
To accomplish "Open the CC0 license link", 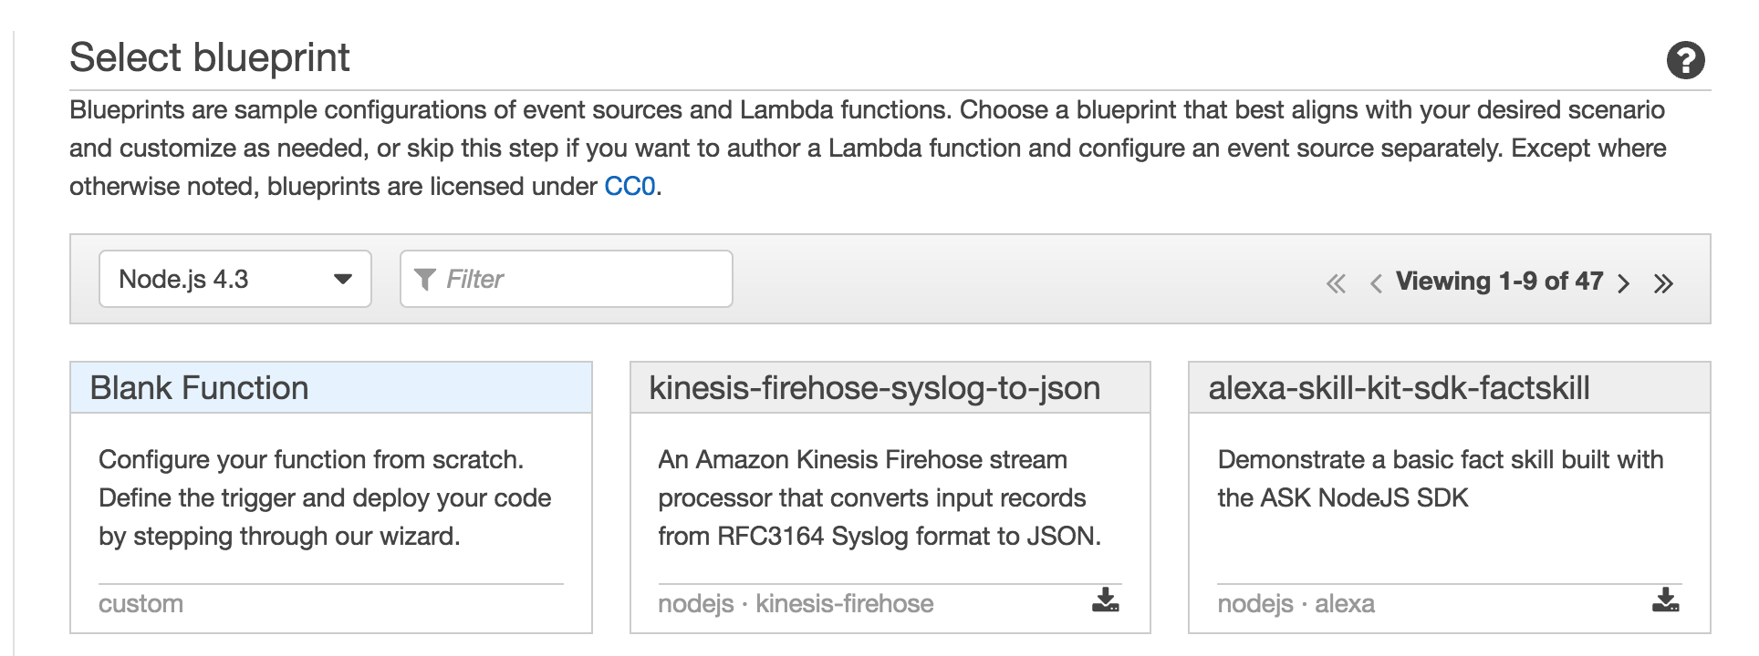I will coord(630,187).
